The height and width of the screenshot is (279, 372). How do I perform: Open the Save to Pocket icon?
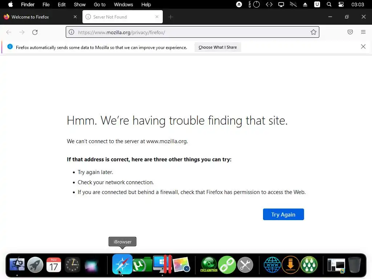(x=350, y=32)
